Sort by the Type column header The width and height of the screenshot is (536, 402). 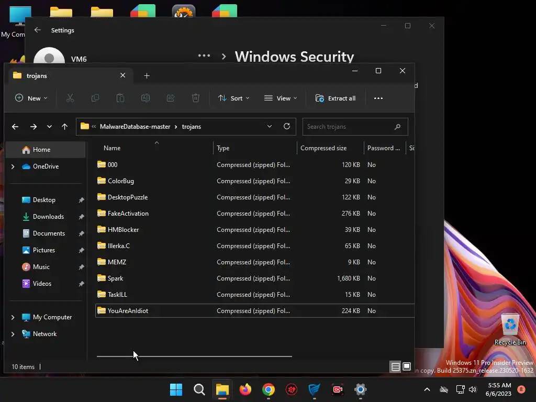coord(255,148)
